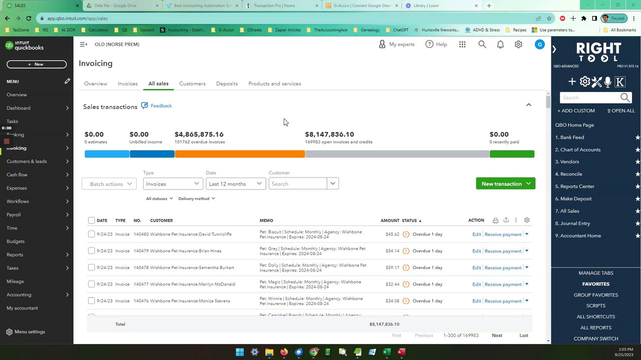Screen dimensions: 641x360
Task: Switch to the Customers tab
Action: [x=192, y=83]
